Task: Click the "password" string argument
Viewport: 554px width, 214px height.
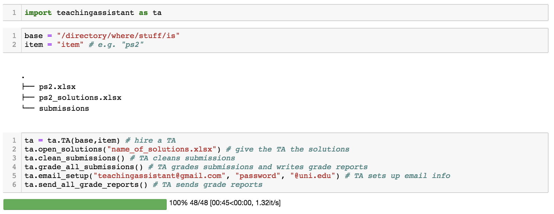Action: pos(258,176)
